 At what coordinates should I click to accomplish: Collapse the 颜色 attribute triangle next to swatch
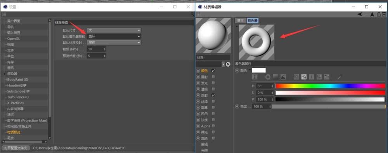250,70
